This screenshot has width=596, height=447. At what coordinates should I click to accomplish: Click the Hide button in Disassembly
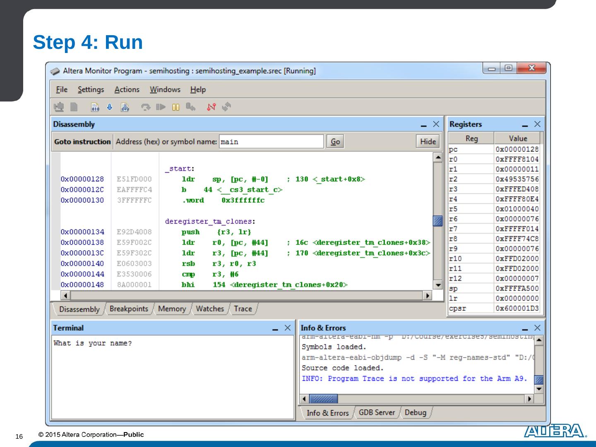point(428,142)
